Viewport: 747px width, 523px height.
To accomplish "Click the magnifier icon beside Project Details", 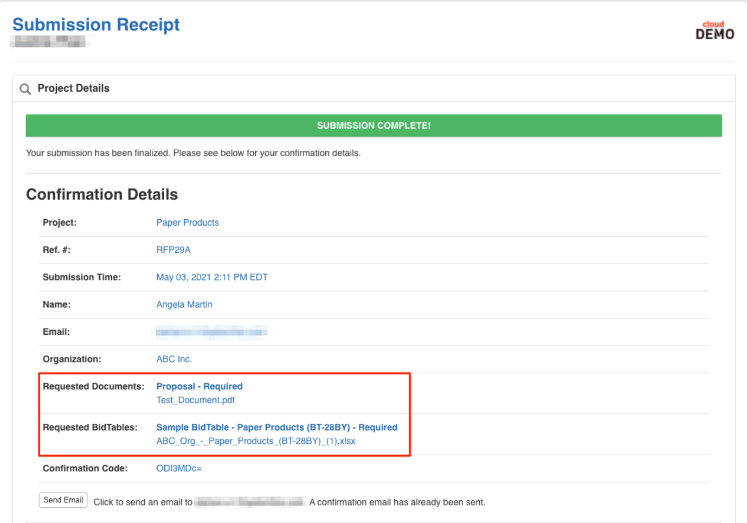I will 25,88.
